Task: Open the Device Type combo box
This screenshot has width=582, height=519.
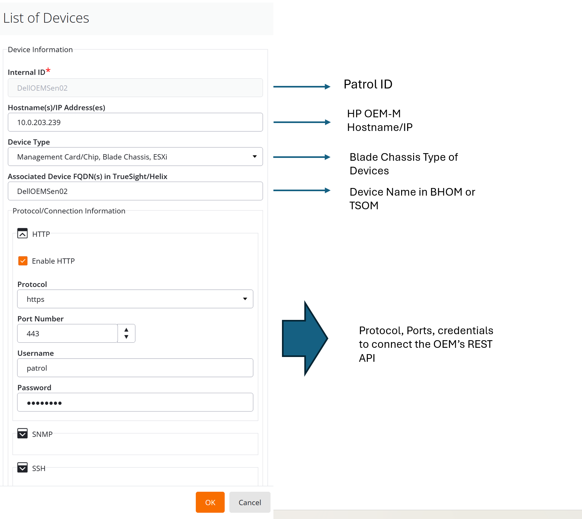Action: tap(135, 157)
